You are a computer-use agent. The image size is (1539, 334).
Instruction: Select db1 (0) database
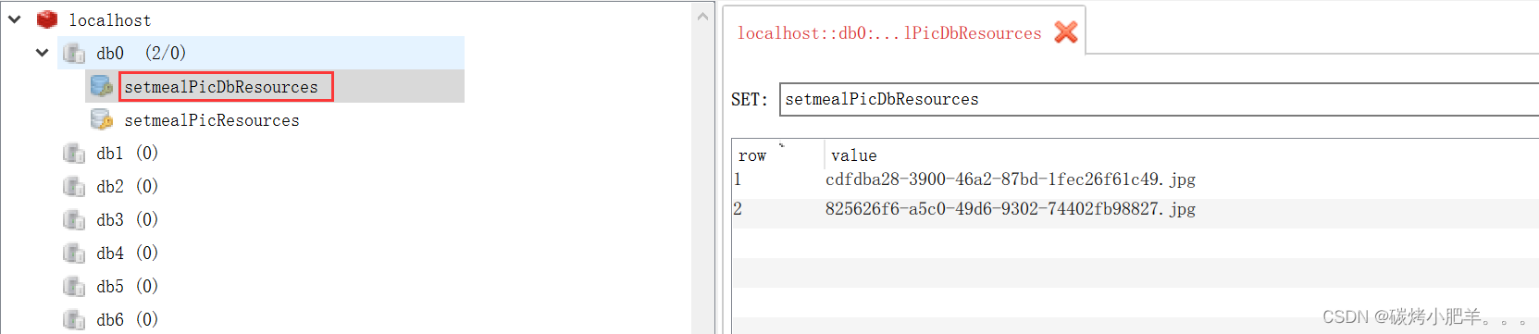[128, 153]
